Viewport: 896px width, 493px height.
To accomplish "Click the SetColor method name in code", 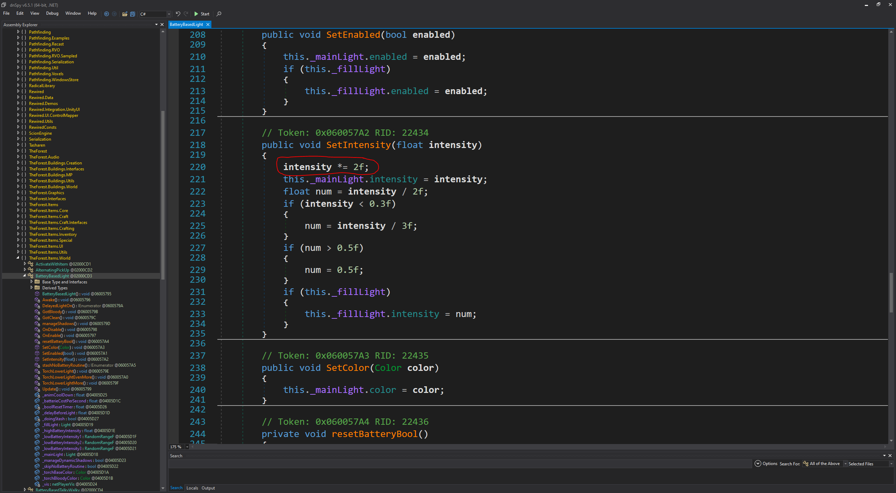I will pos(348,368).
